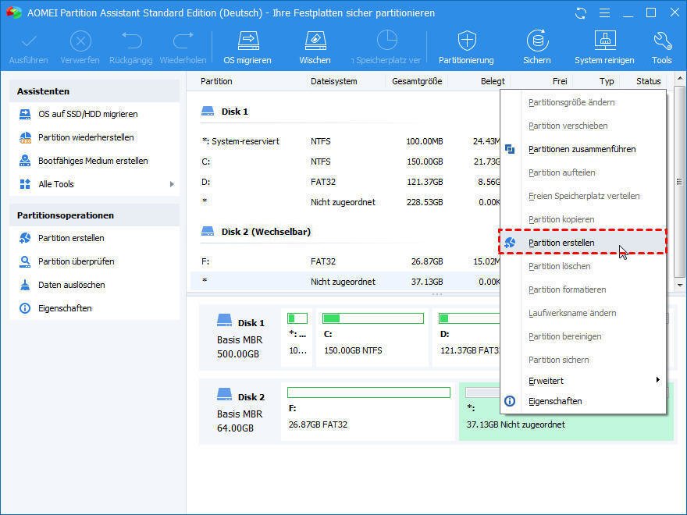Click the OS auf SSD/HDD migrieren sidebar icon
The image size is (687, 515).
[25, 114]
